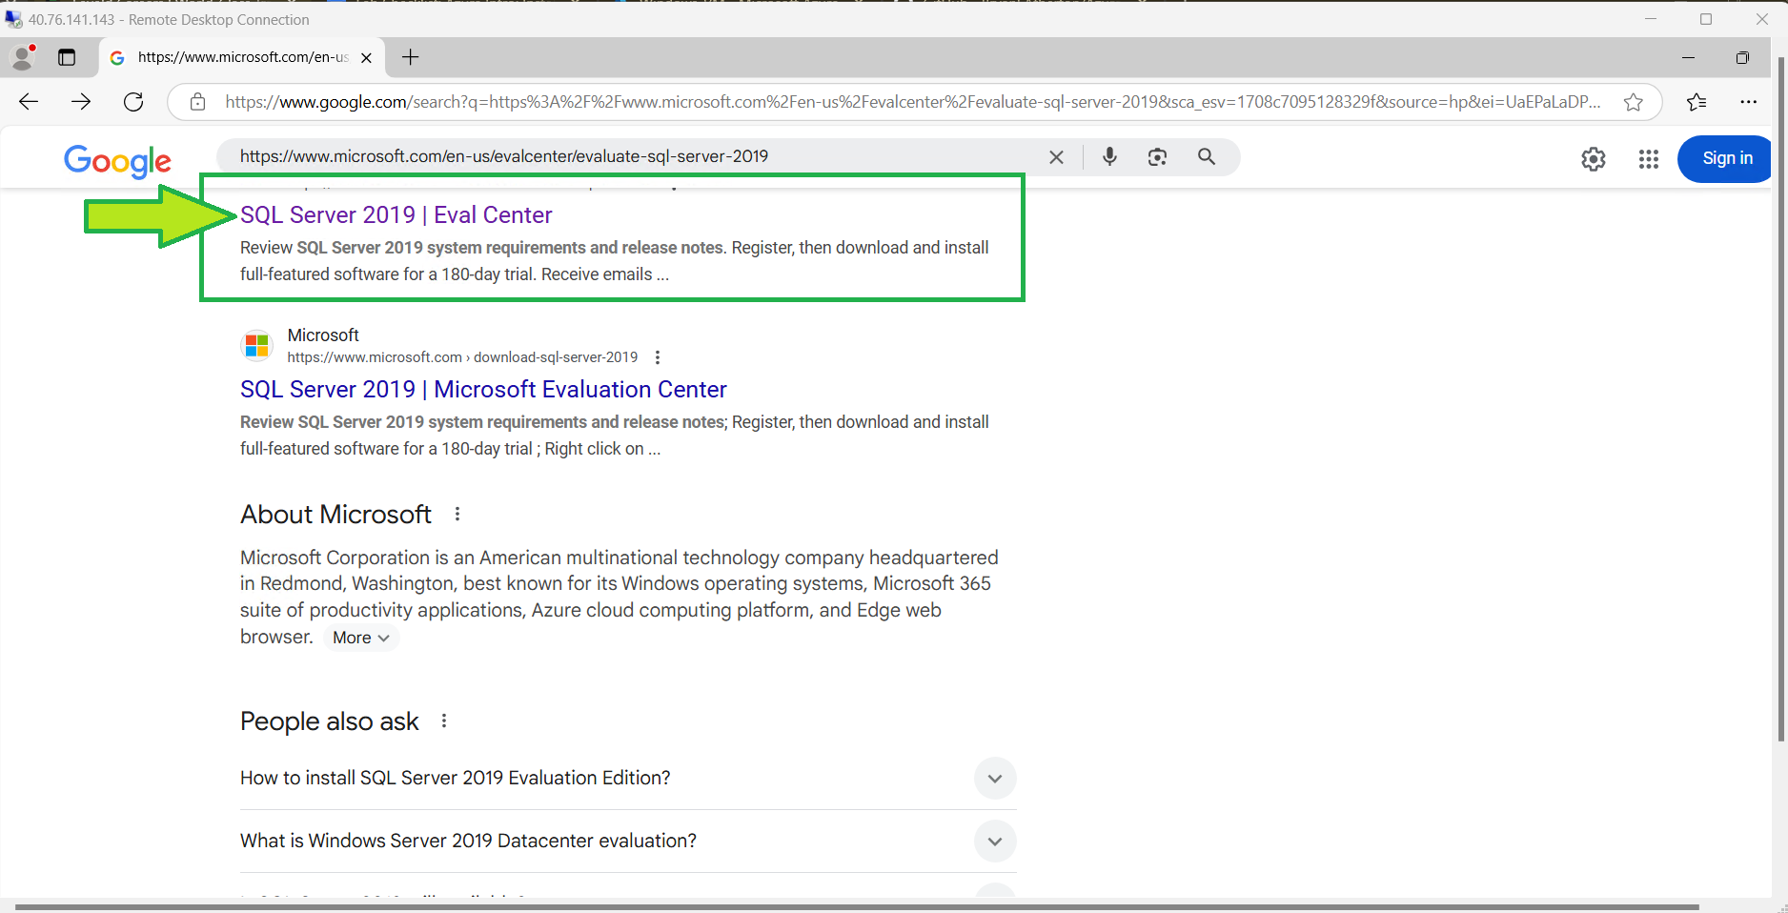
Task: Minimize the Edge browser window
Action: pyautogui.click(x=1688, y=57)
